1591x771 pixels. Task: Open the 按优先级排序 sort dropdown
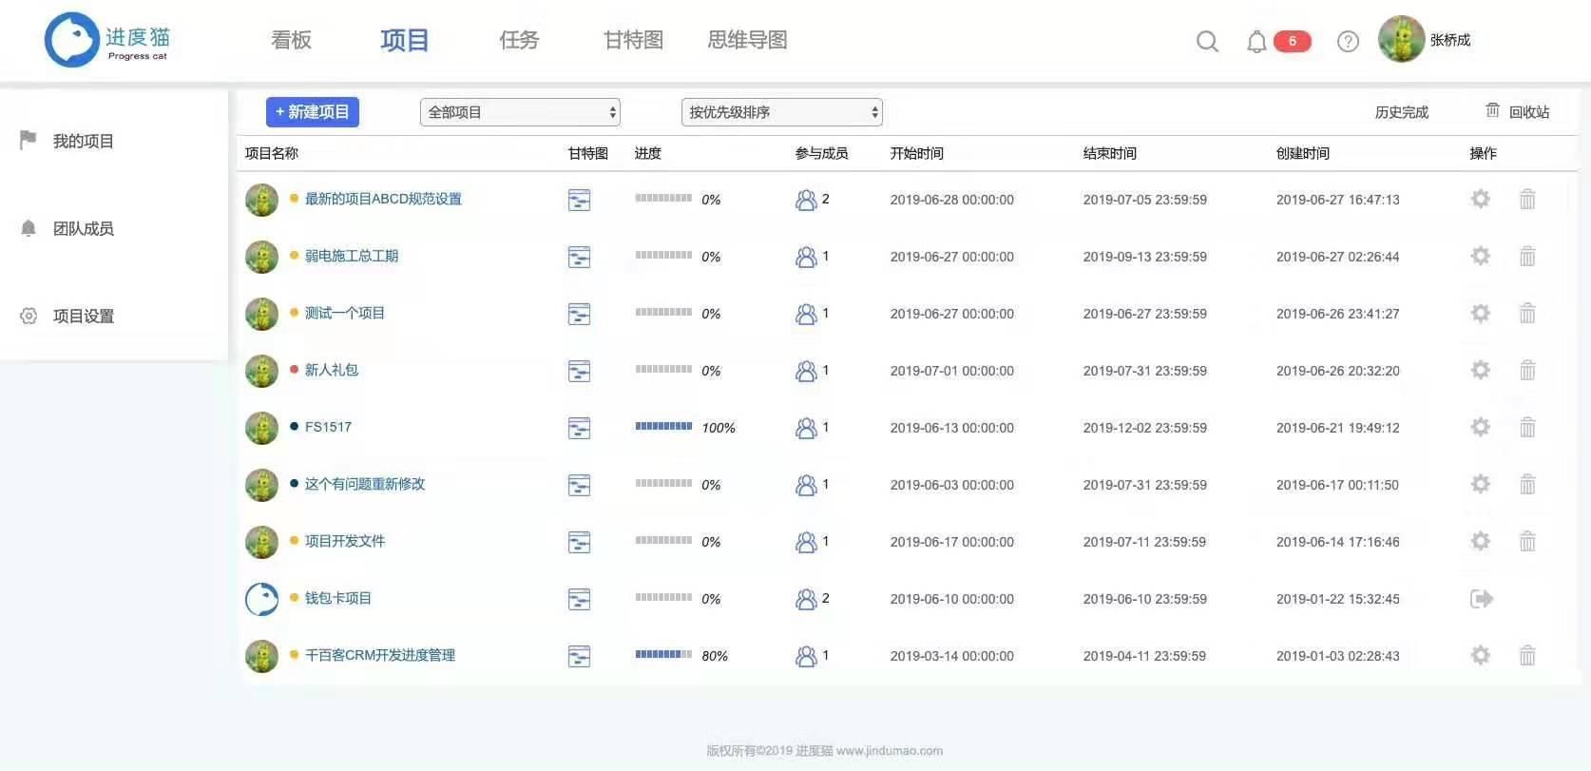781,112
